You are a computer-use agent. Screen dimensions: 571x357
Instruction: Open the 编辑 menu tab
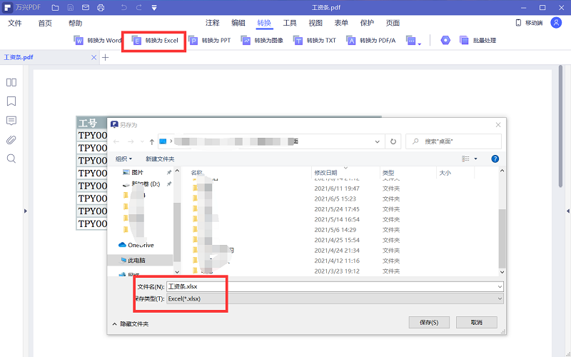click(x=238, y=23)
